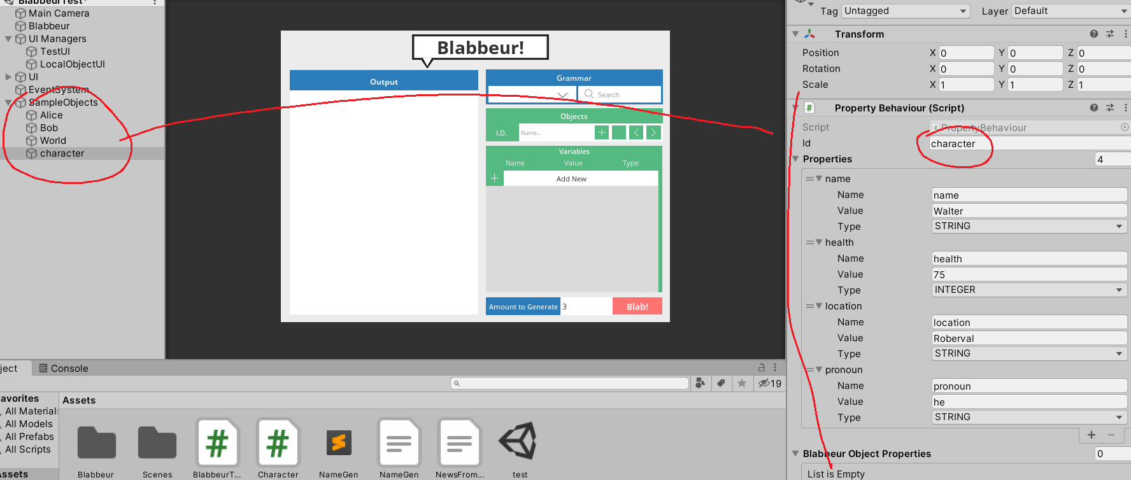The width and height of the screenshot is (1131, 480).
Task: Collapse the Blabbeur Object Properties foldout
Action: 795,454
